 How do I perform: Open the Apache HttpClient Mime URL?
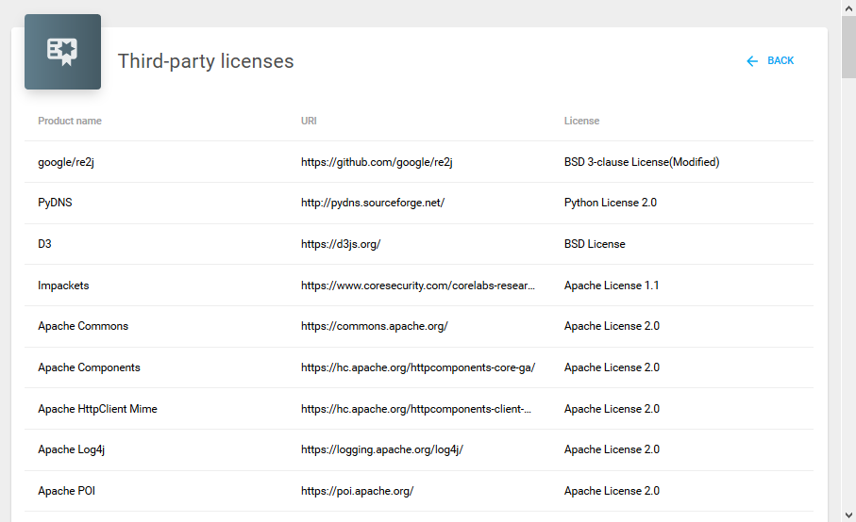tap(415, 409)
